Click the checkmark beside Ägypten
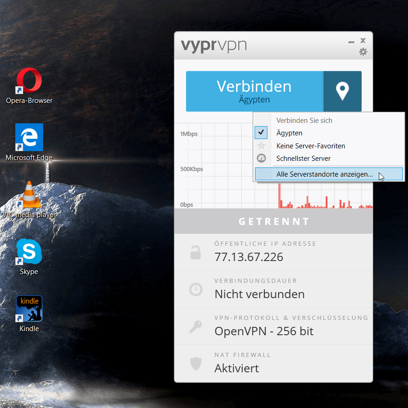Screen dimensions: 408x408 click(x=261, y=133)
